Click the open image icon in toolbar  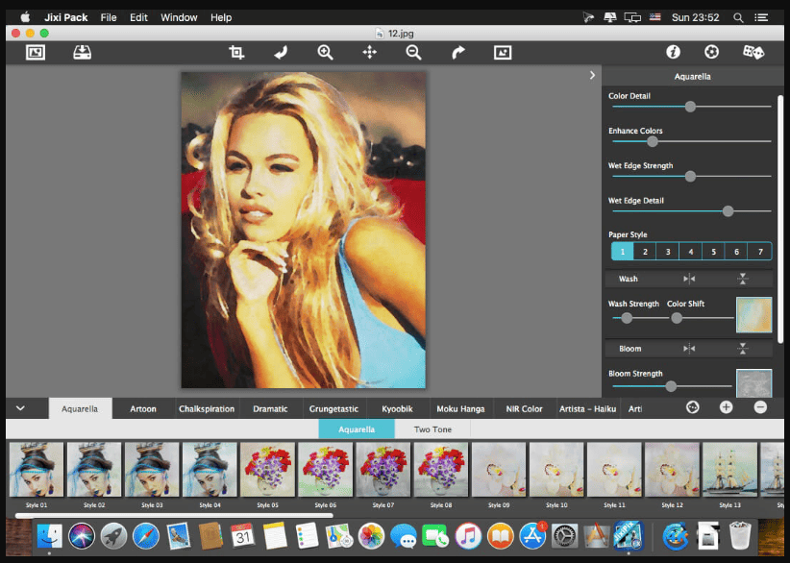[x=36, y=53]
